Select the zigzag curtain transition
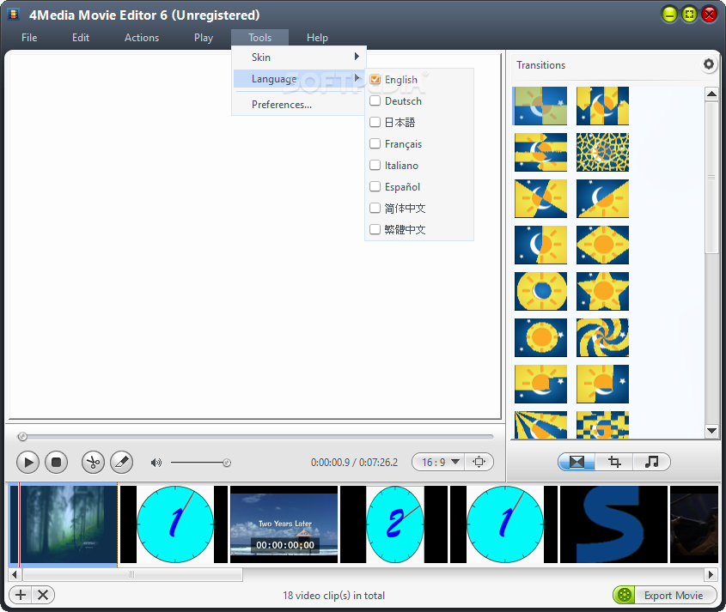 602,106
